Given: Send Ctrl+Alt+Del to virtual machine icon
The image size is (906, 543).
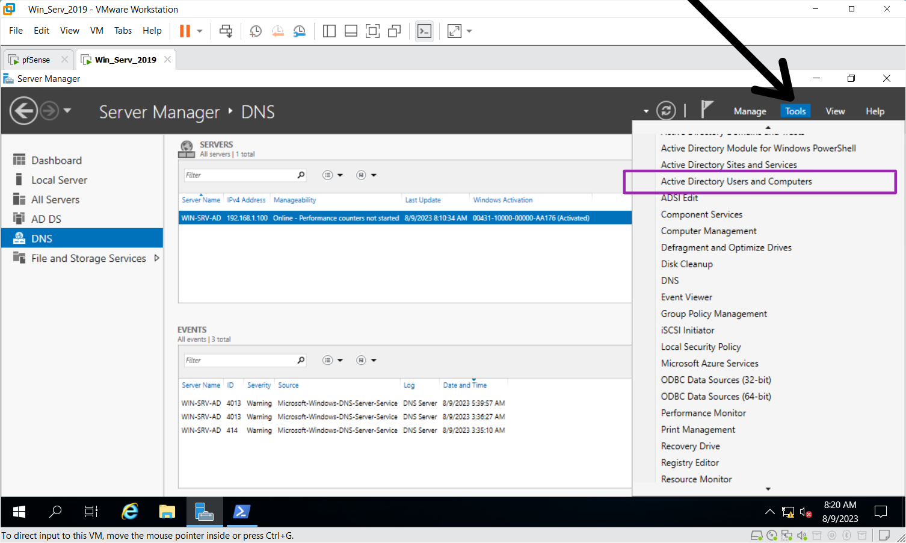Looking at the screenshot, I should pyautogui.click(x=226, y=31).
